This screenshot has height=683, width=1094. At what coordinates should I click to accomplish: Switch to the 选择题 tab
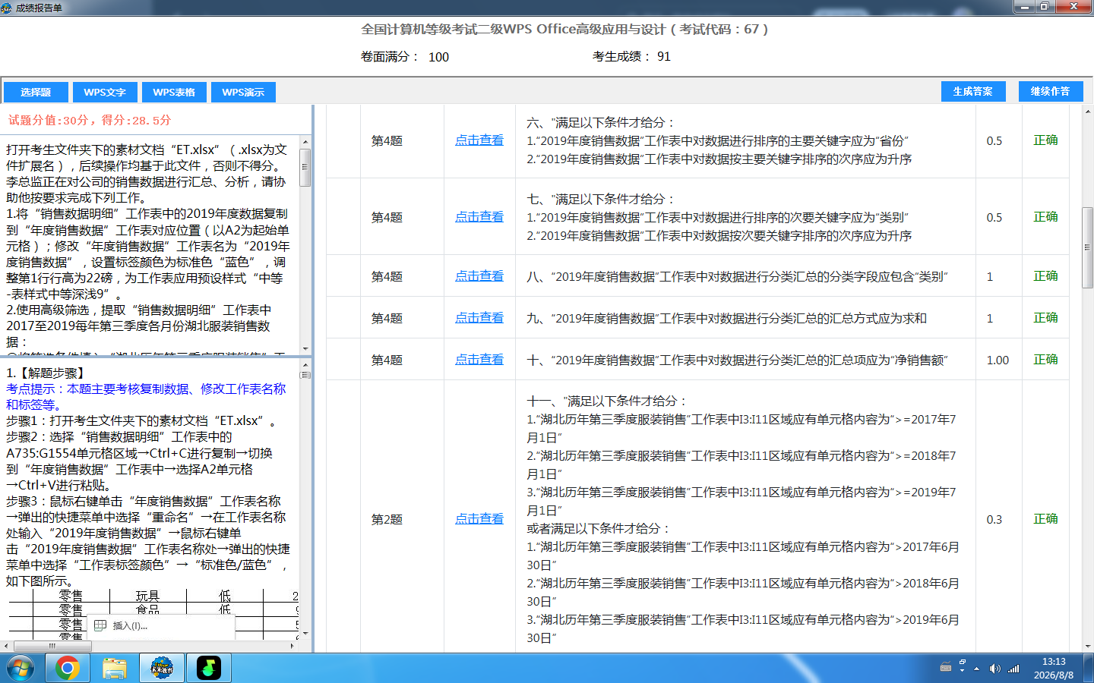click(36, 92)
